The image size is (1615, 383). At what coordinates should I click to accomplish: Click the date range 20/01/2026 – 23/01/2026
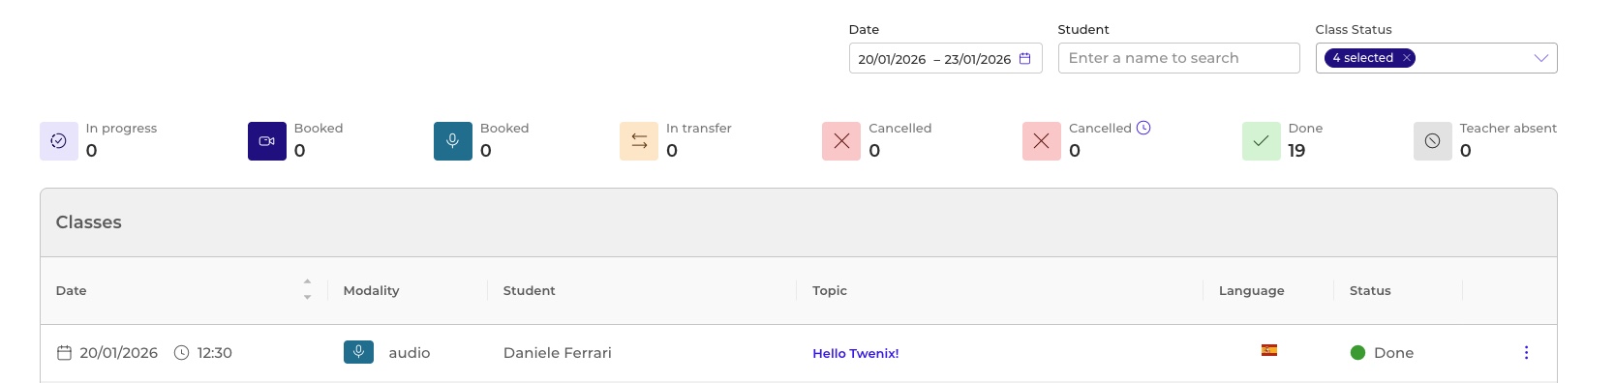pos(934,59)
